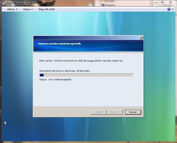177x143 pixels.
Task: Send Strg+Alt+Entf to the virtual machine
Action: [x=46, y=9]
